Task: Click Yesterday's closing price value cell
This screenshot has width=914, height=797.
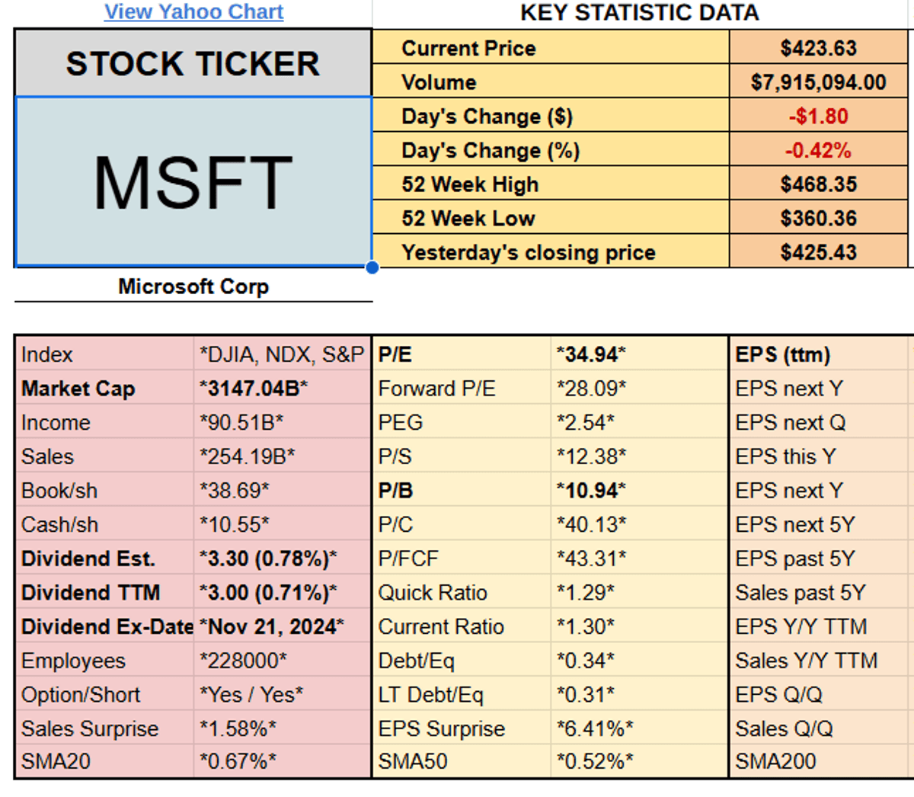Action: tap(819, 252)
